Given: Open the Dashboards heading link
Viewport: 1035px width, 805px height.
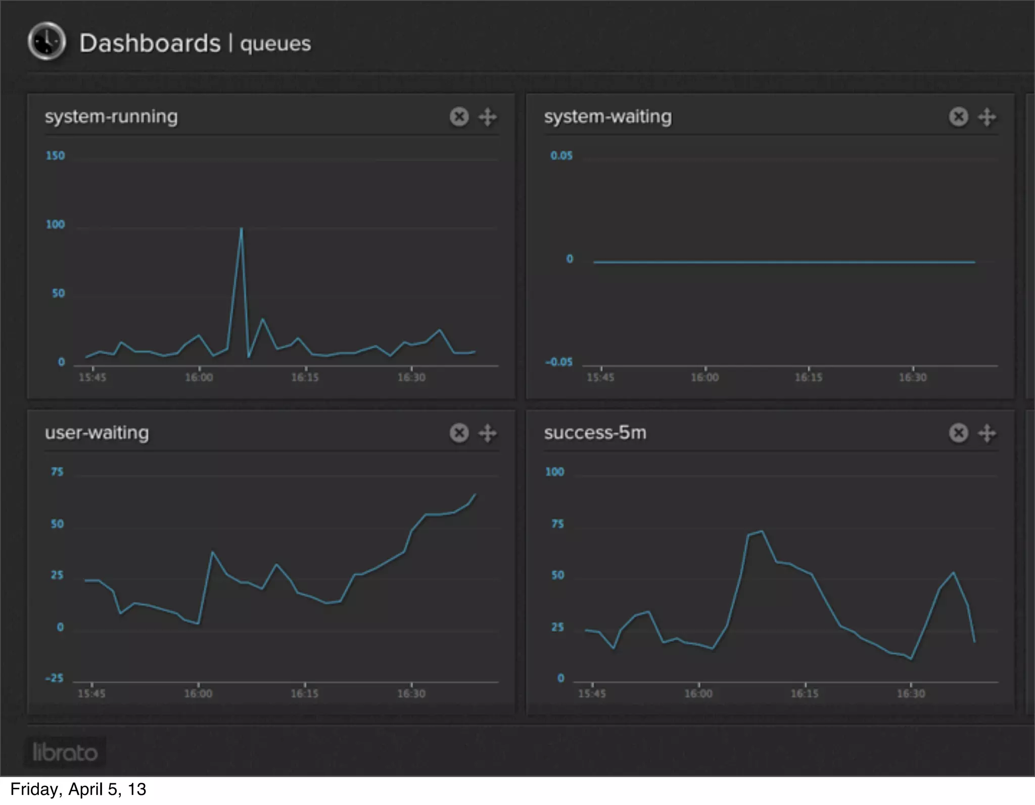Looking at the screenshot, I should click(150, 43).
